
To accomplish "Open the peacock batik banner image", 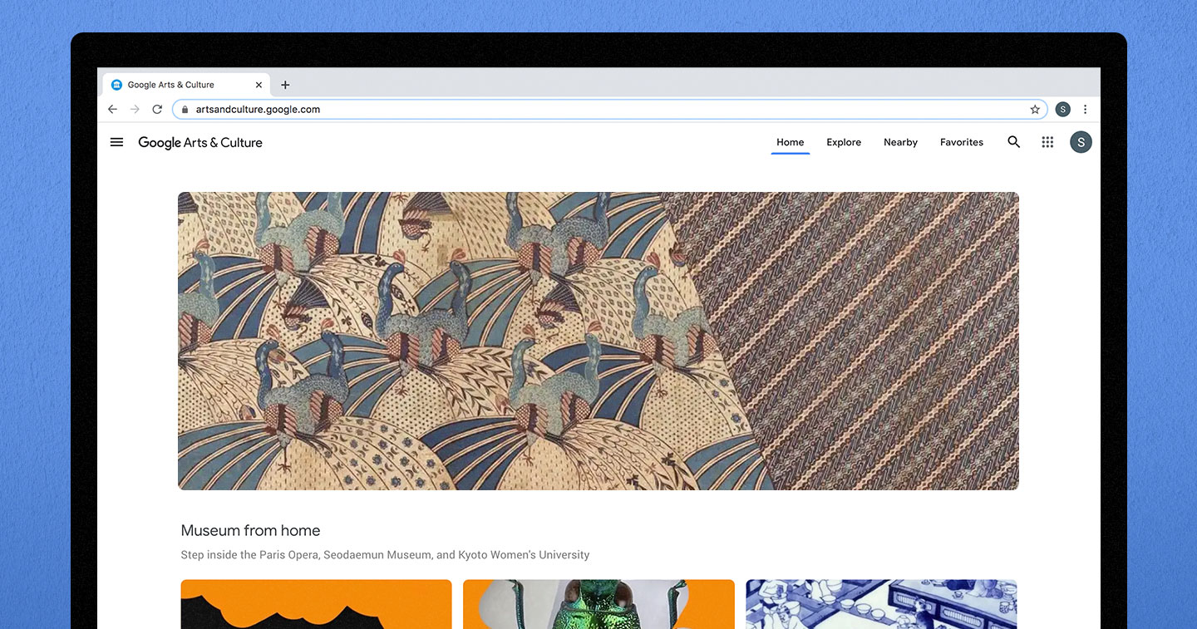I will click(598, 341).
